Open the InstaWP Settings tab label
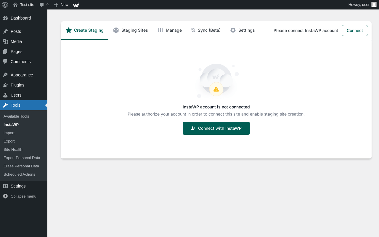 247,30
